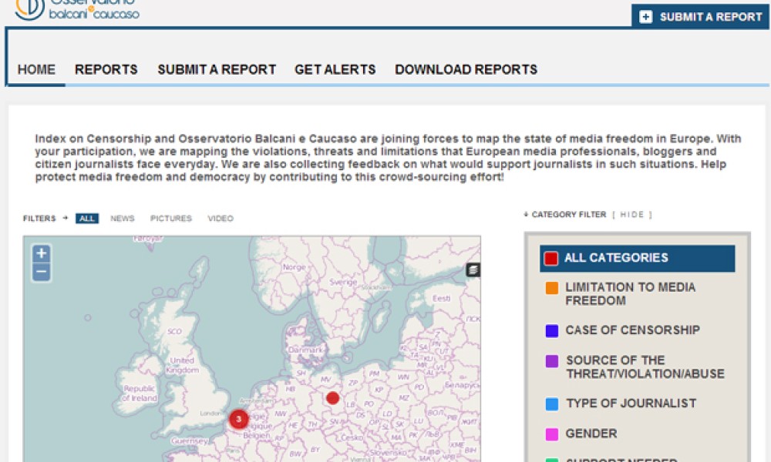This screenshot has height=462, width=771.
Task: Click the blue Case of Censorship swatch
Action: pos(552,330)
